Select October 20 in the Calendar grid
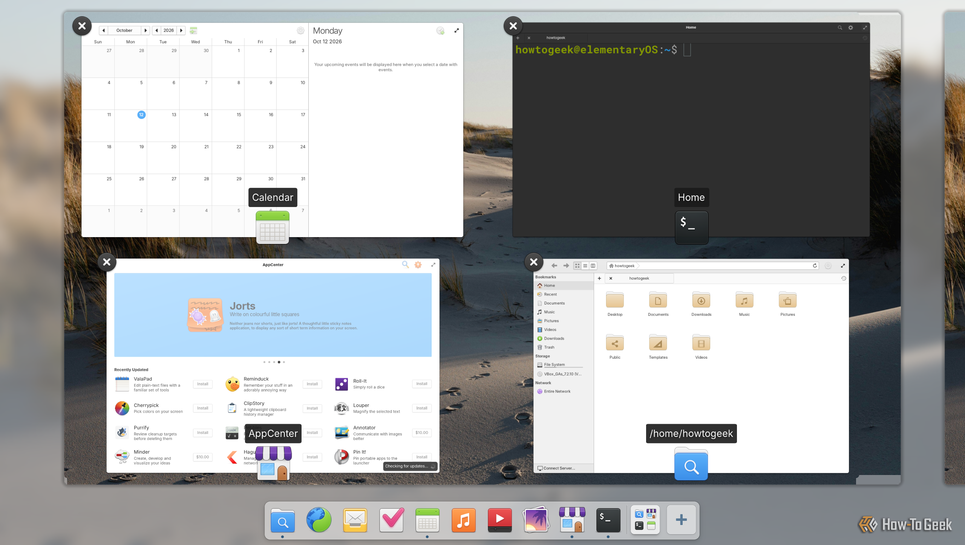This screenshot has width=965, height=545. point(163,158)
